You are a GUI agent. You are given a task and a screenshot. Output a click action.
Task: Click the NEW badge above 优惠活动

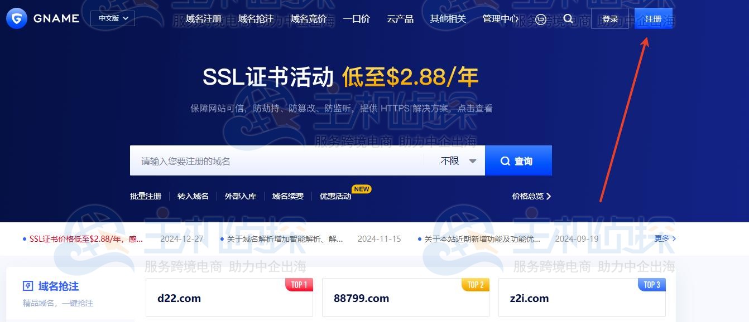click(x=362, y=189)
